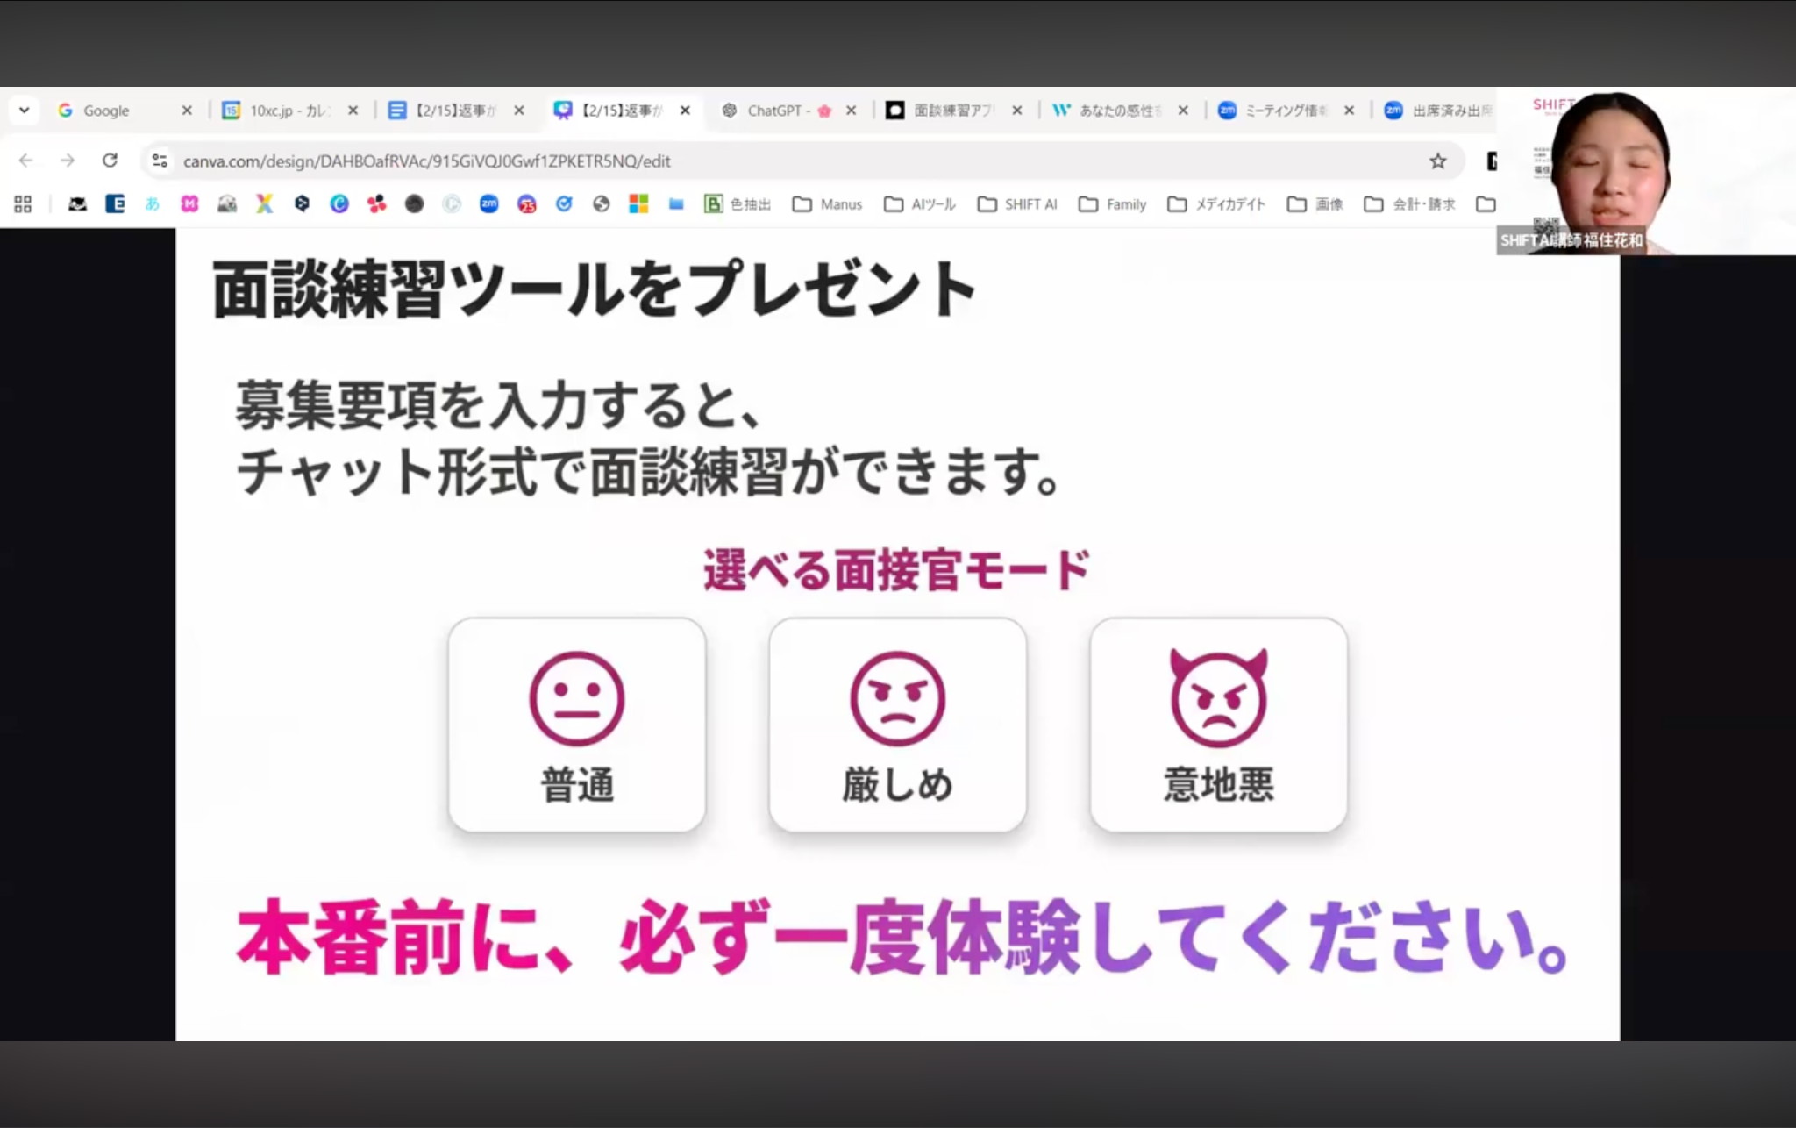Go back with the back arrow

(x=26, y=161)
